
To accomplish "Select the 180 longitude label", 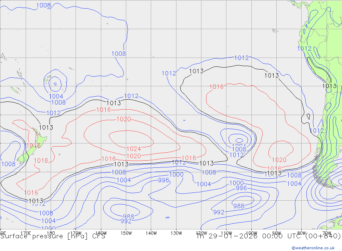I will (x=51, y=233).
